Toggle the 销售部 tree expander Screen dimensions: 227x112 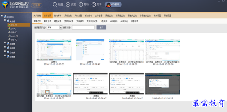(x=5, y=47)
